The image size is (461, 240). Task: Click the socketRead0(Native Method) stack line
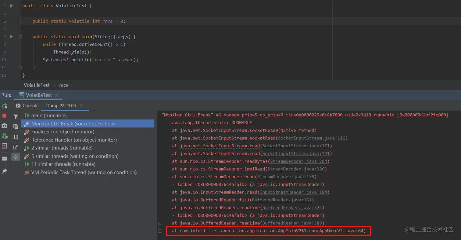pos(244,130)
